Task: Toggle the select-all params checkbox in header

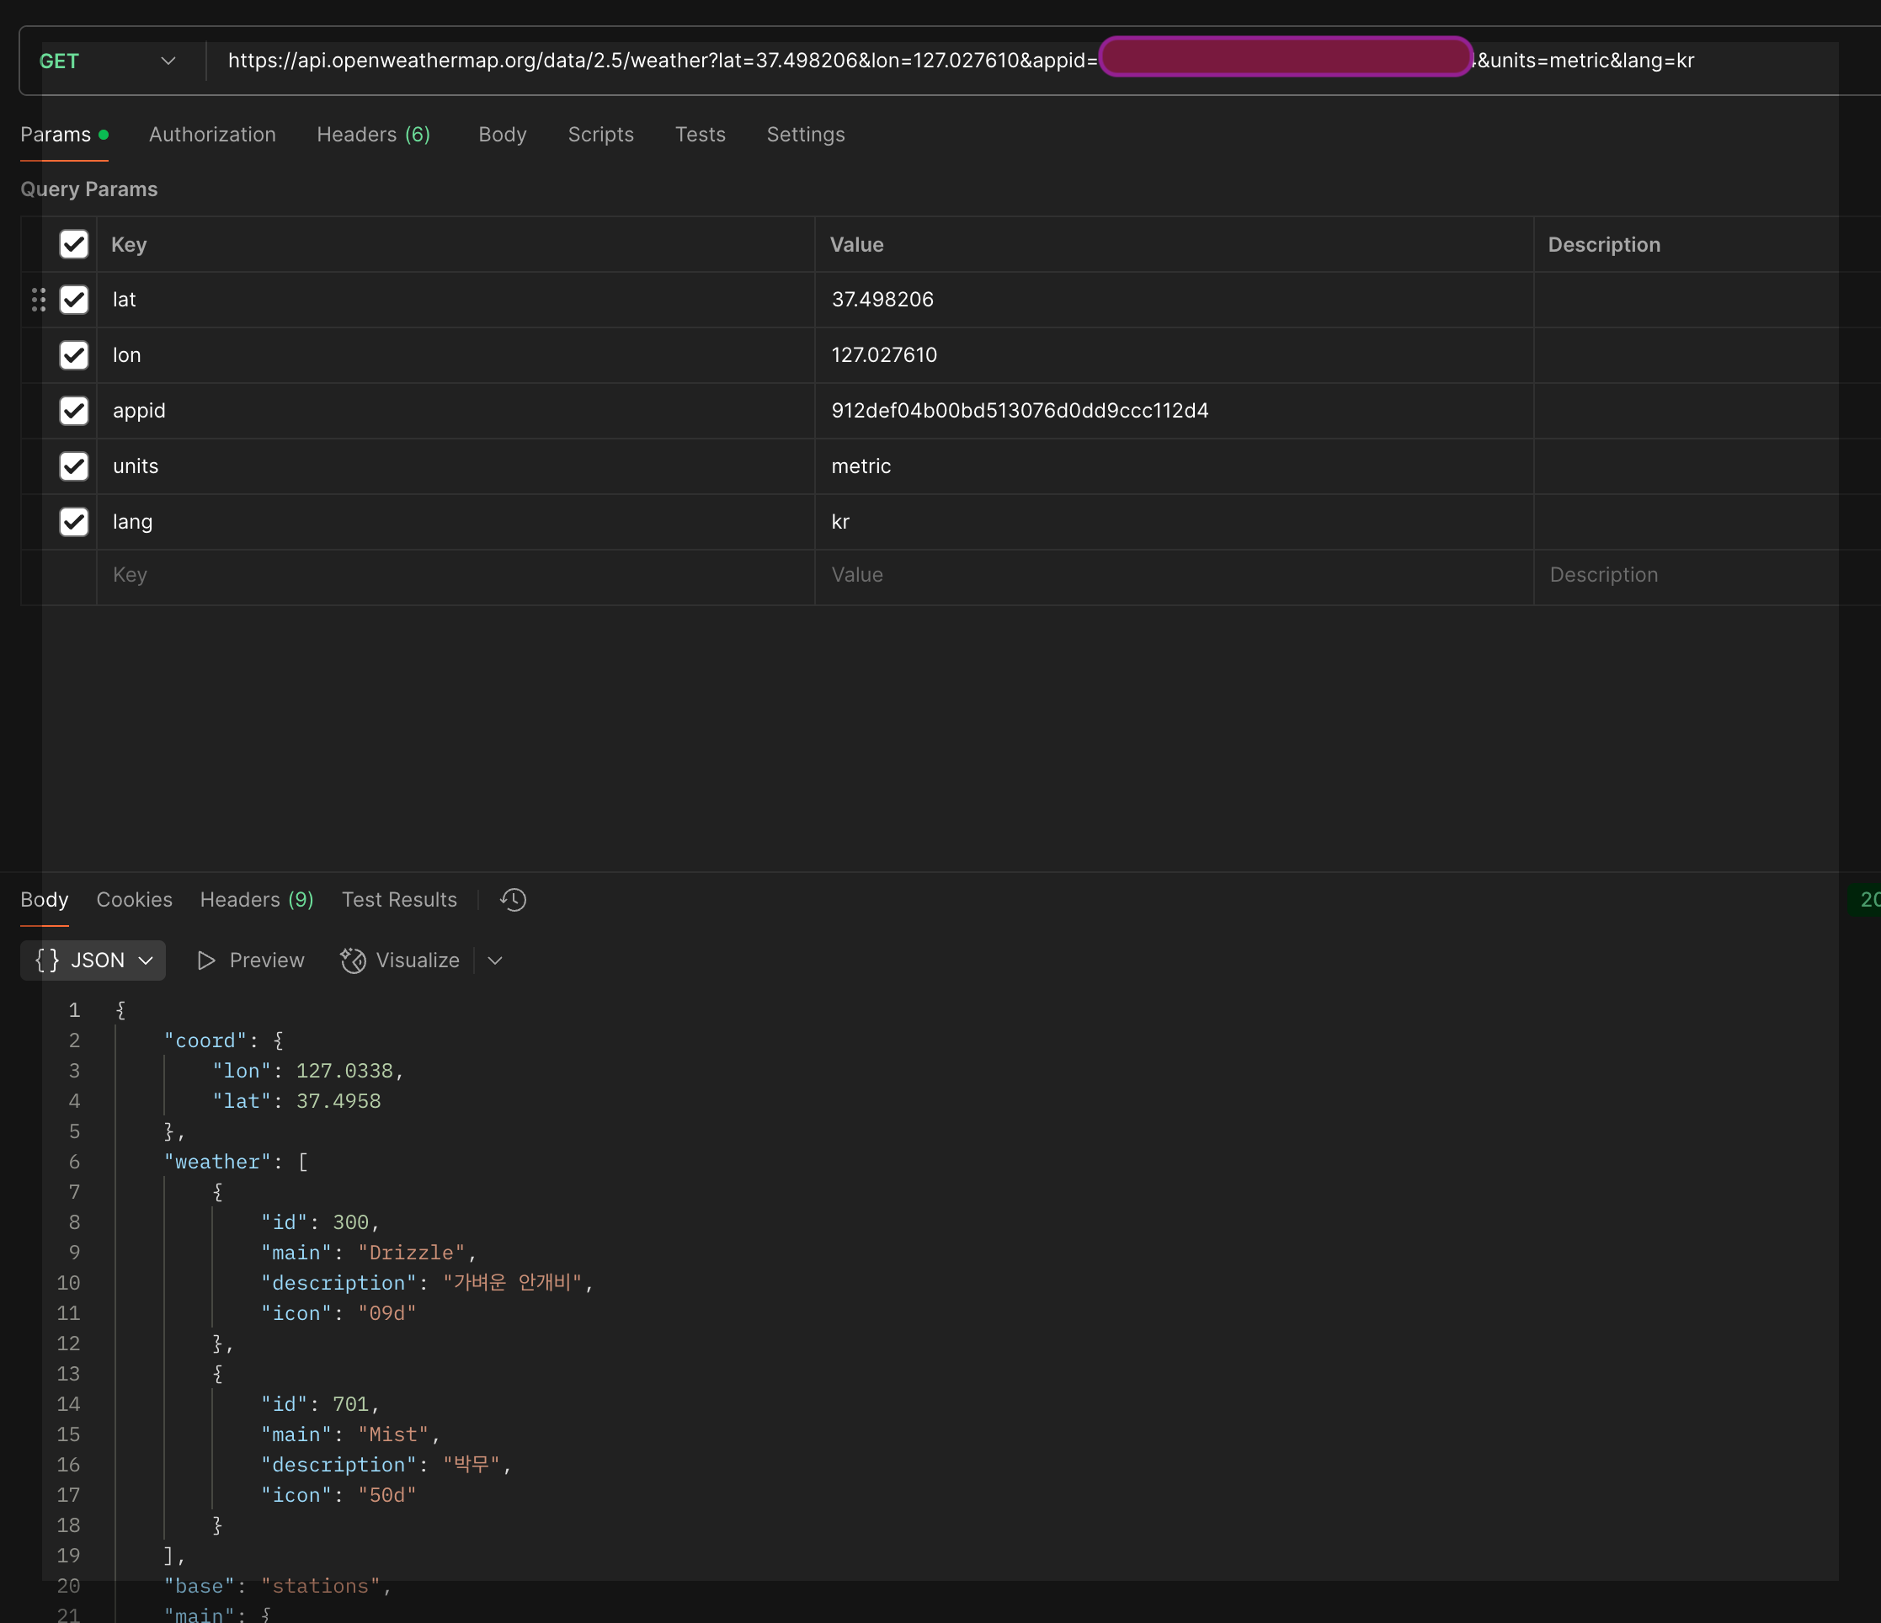Action: (x=73, y=244)
